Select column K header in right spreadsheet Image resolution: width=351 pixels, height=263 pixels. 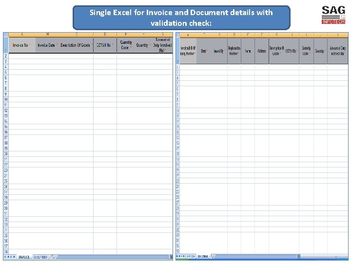click(338, 35)
